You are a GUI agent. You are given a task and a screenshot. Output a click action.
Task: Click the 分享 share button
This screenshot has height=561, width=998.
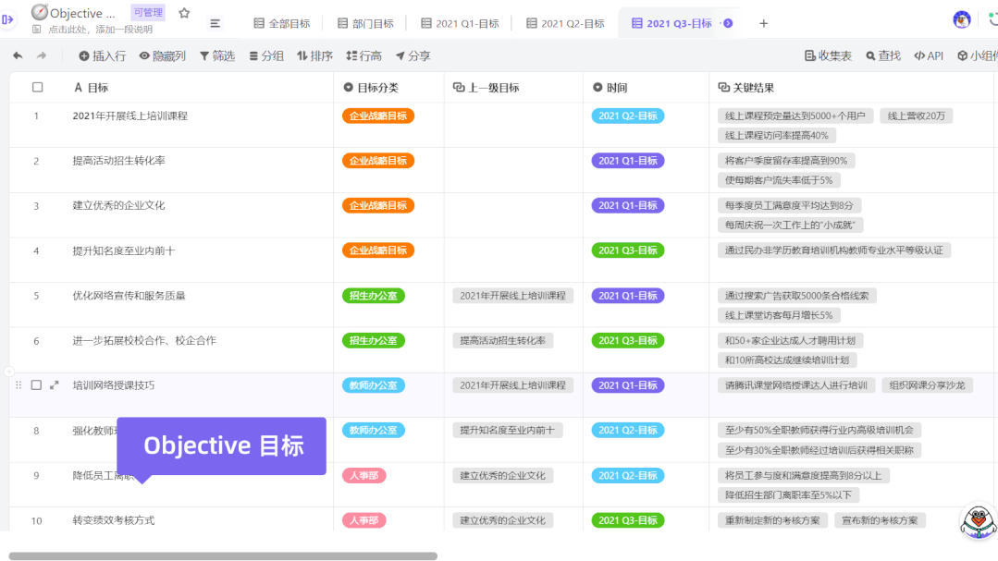click(413, 56)
